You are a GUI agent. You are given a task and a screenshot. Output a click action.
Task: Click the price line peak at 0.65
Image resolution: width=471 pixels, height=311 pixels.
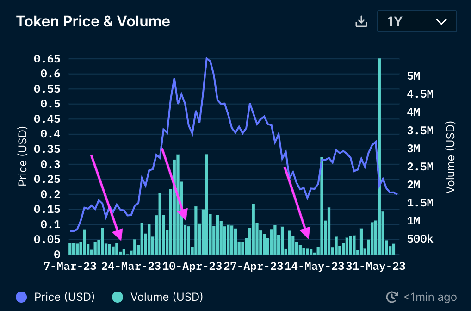point(207,59)
